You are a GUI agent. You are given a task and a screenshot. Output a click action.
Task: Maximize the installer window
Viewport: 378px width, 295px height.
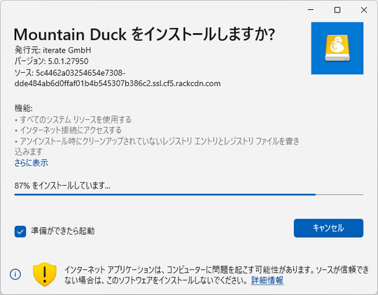pyautogui.click(x=337, y=10)
